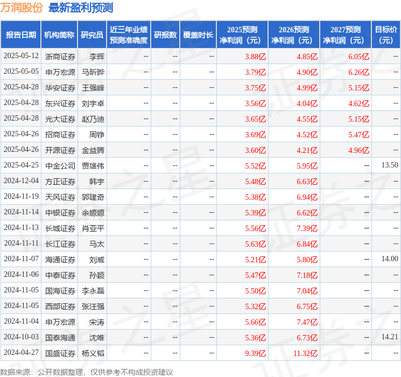Select analyst name 宋涛
The height and width of the screenshot is (377, 401).
pos(97,322)
